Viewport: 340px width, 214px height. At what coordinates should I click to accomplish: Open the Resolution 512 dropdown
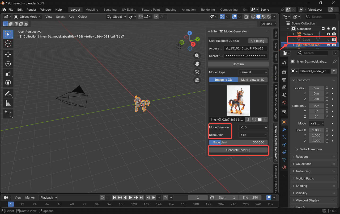pos(253,135)
